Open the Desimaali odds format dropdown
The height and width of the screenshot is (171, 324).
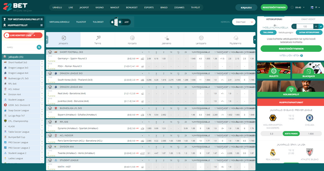[244, 22]
